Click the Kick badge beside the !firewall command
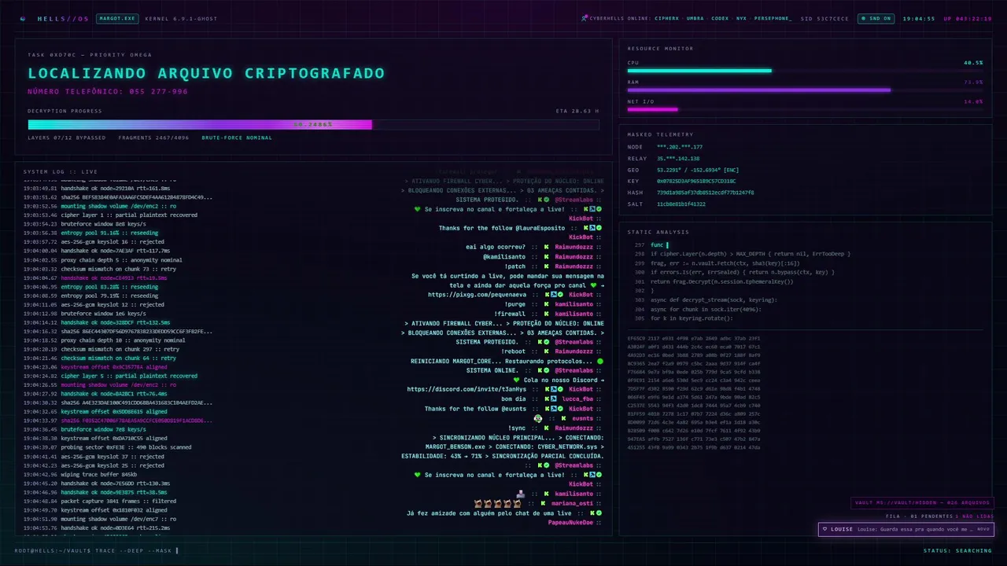This screenshot has height=566, width=1007. (x=547, y=314)
